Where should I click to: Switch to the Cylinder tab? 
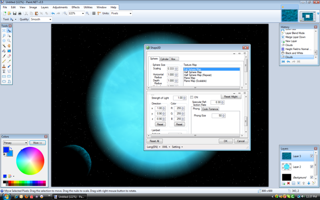pos(164,59)
